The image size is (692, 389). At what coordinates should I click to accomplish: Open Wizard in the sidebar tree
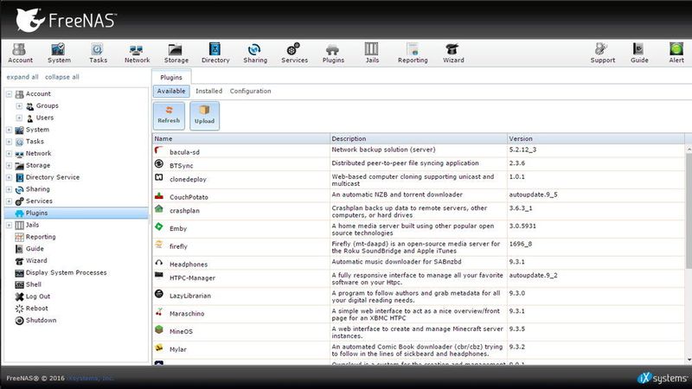coord(36,261)
